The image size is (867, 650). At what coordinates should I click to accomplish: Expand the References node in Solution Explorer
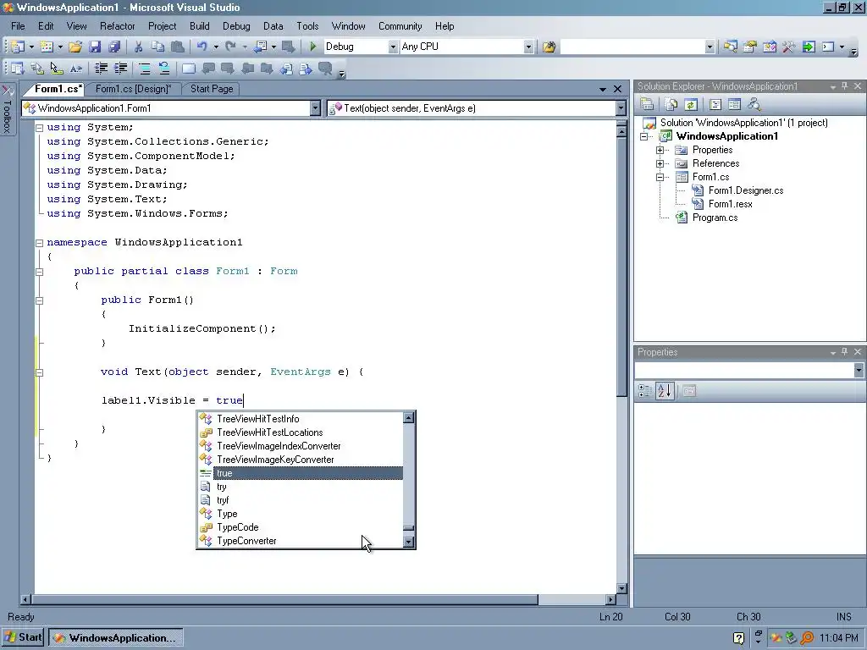[x=660, y=163]
